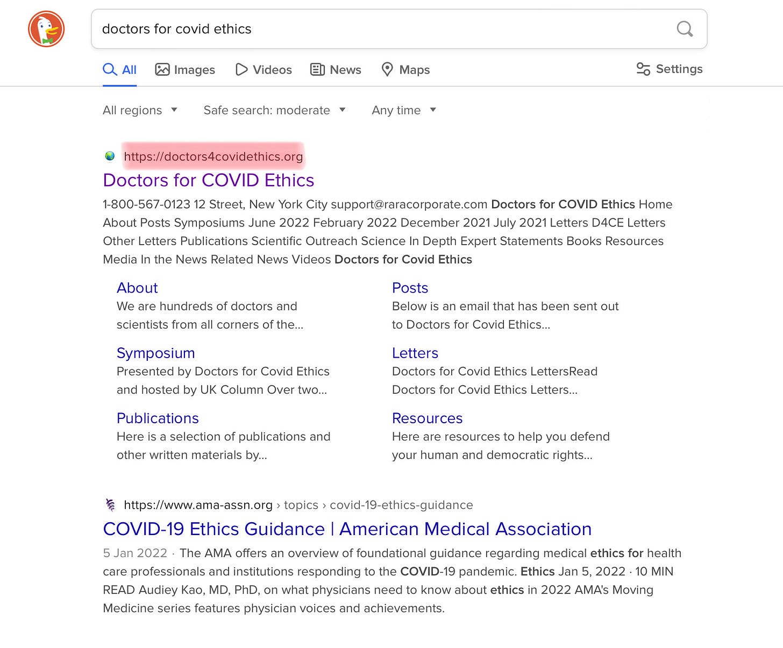Click snippet 'Doctors for Covid Ethics LettersRead'
The width and height of the screenshot is (783, 648).
[x=494, y=372]
